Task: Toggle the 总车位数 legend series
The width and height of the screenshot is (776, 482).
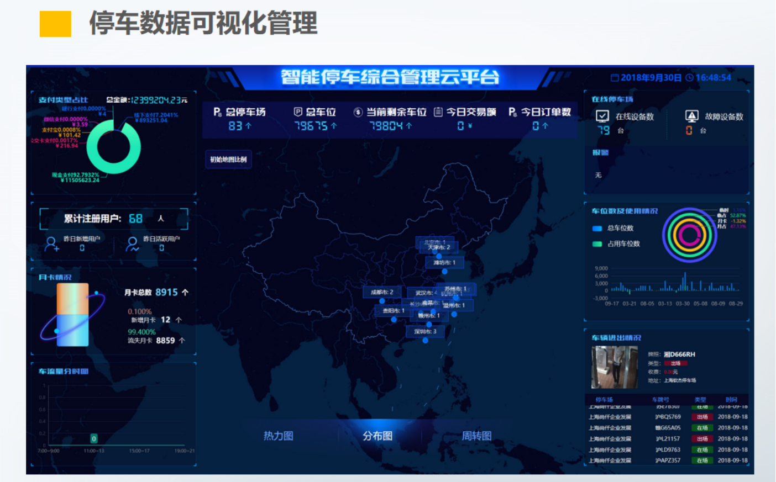Action: (597, 229)
